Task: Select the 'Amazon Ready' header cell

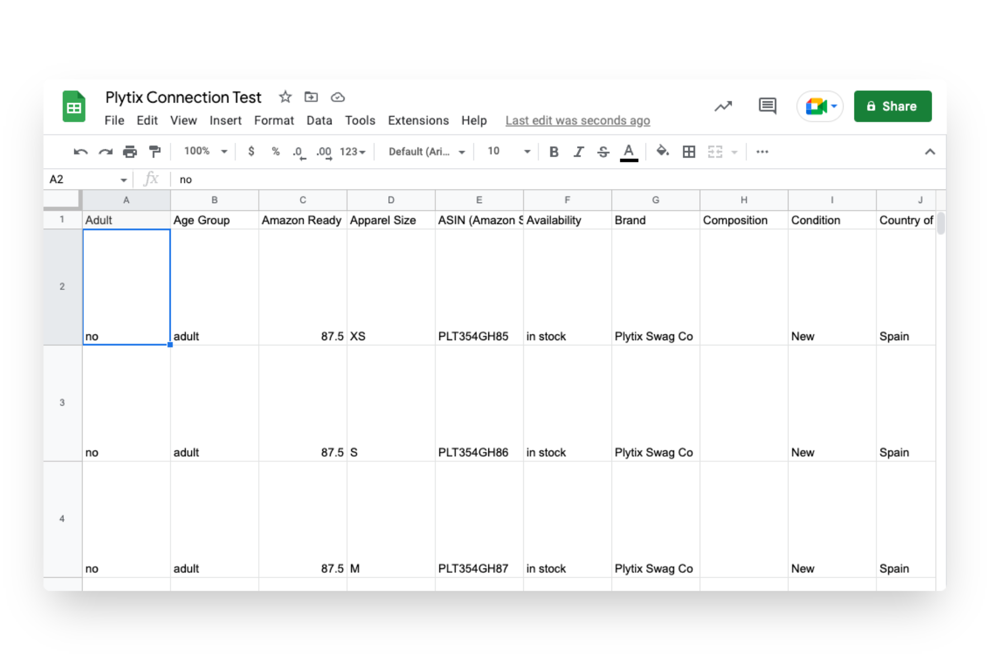Action: 303,220
